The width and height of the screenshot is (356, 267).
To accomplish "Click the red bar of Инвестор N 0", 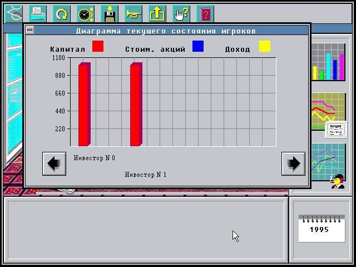I will point(85,105).
